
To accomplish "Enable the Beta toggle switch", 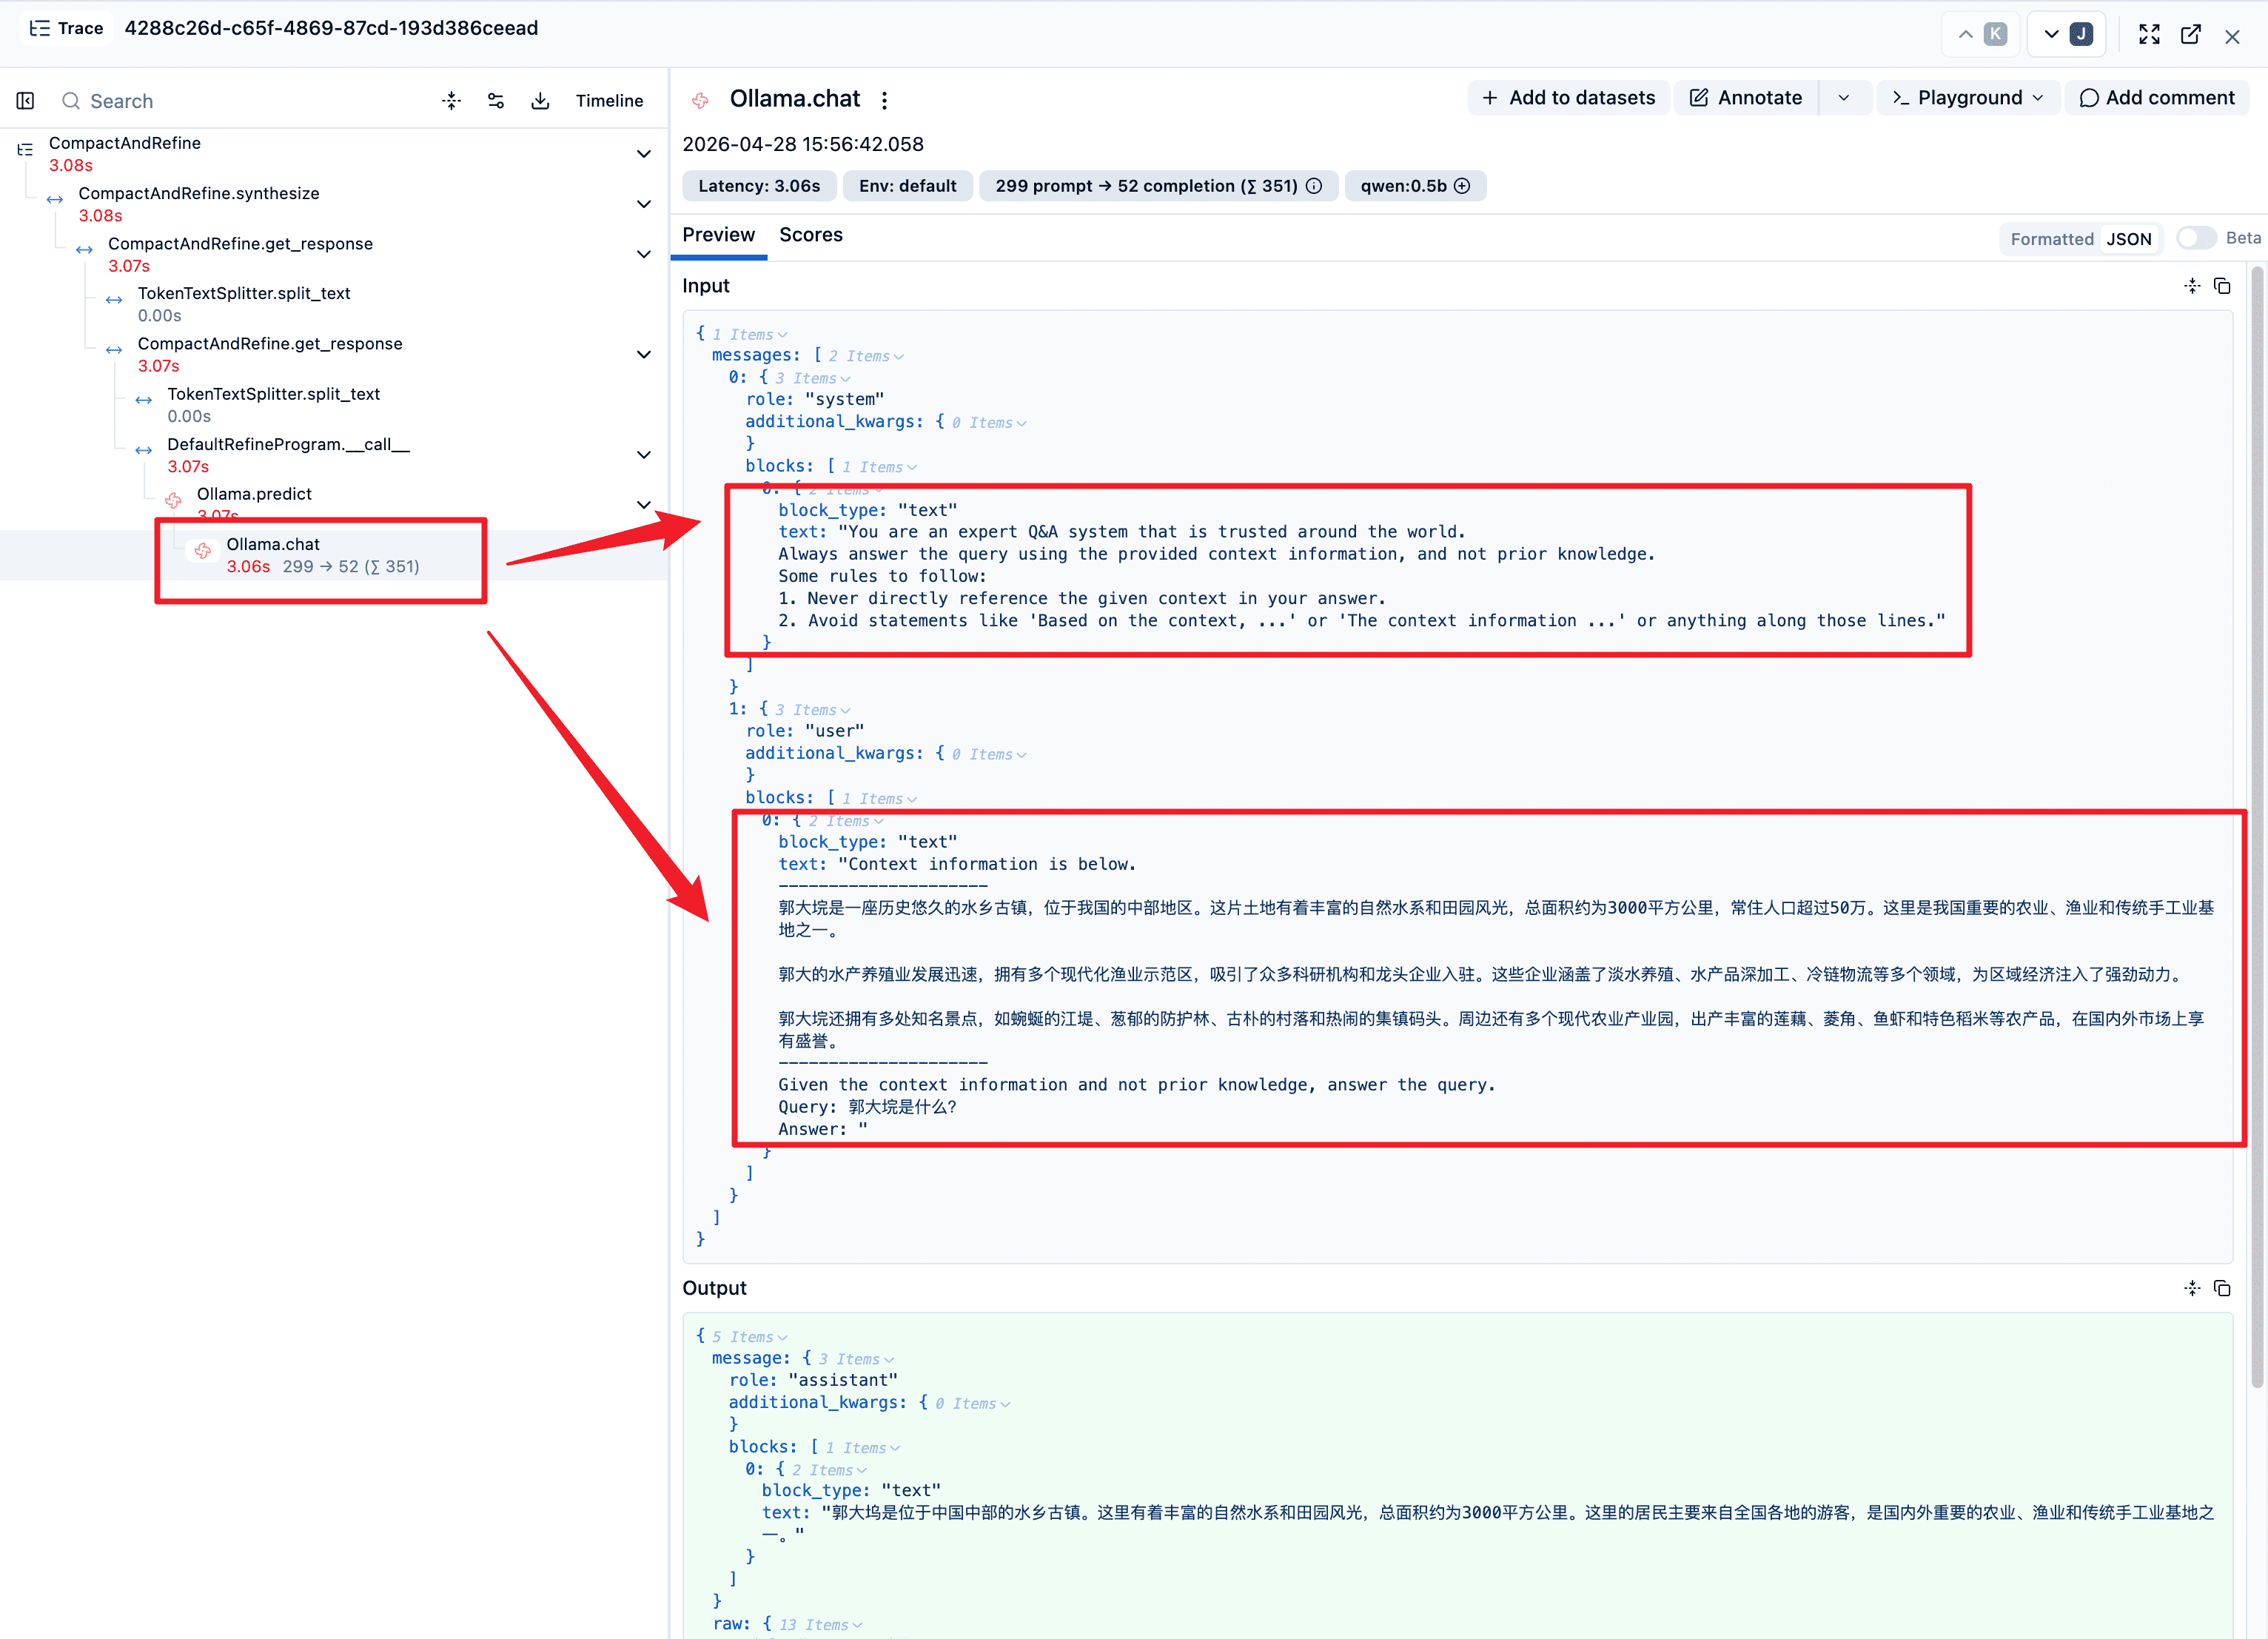I will [x=2196, y=238].
